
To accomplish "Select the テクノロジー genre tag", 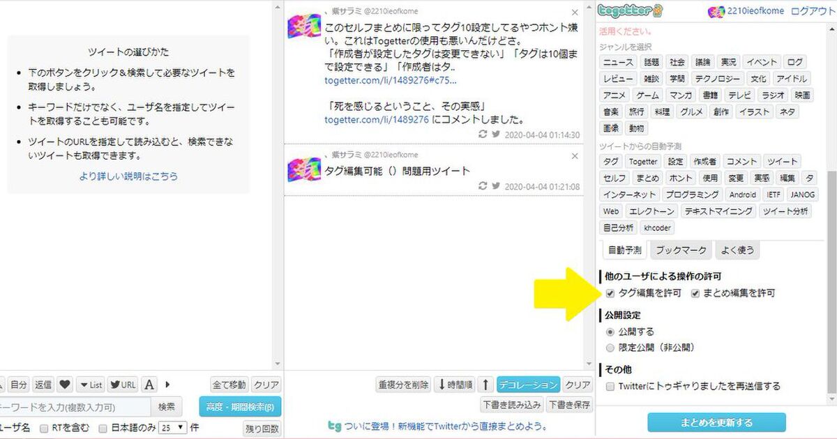I will (x=718, y=79).
